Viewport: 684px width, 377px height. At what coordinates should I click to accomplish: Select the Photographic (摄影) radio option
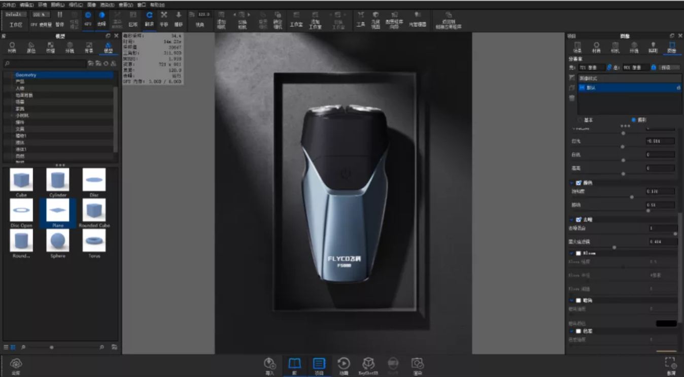tap(634, 120)
